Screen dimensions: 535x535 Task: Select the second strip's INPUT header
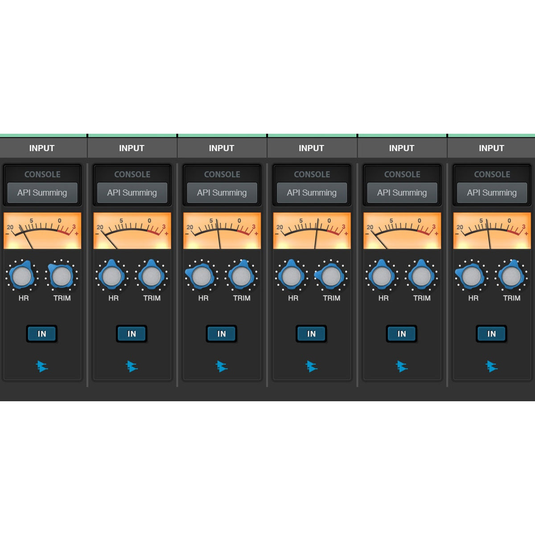tap(132, 148)
